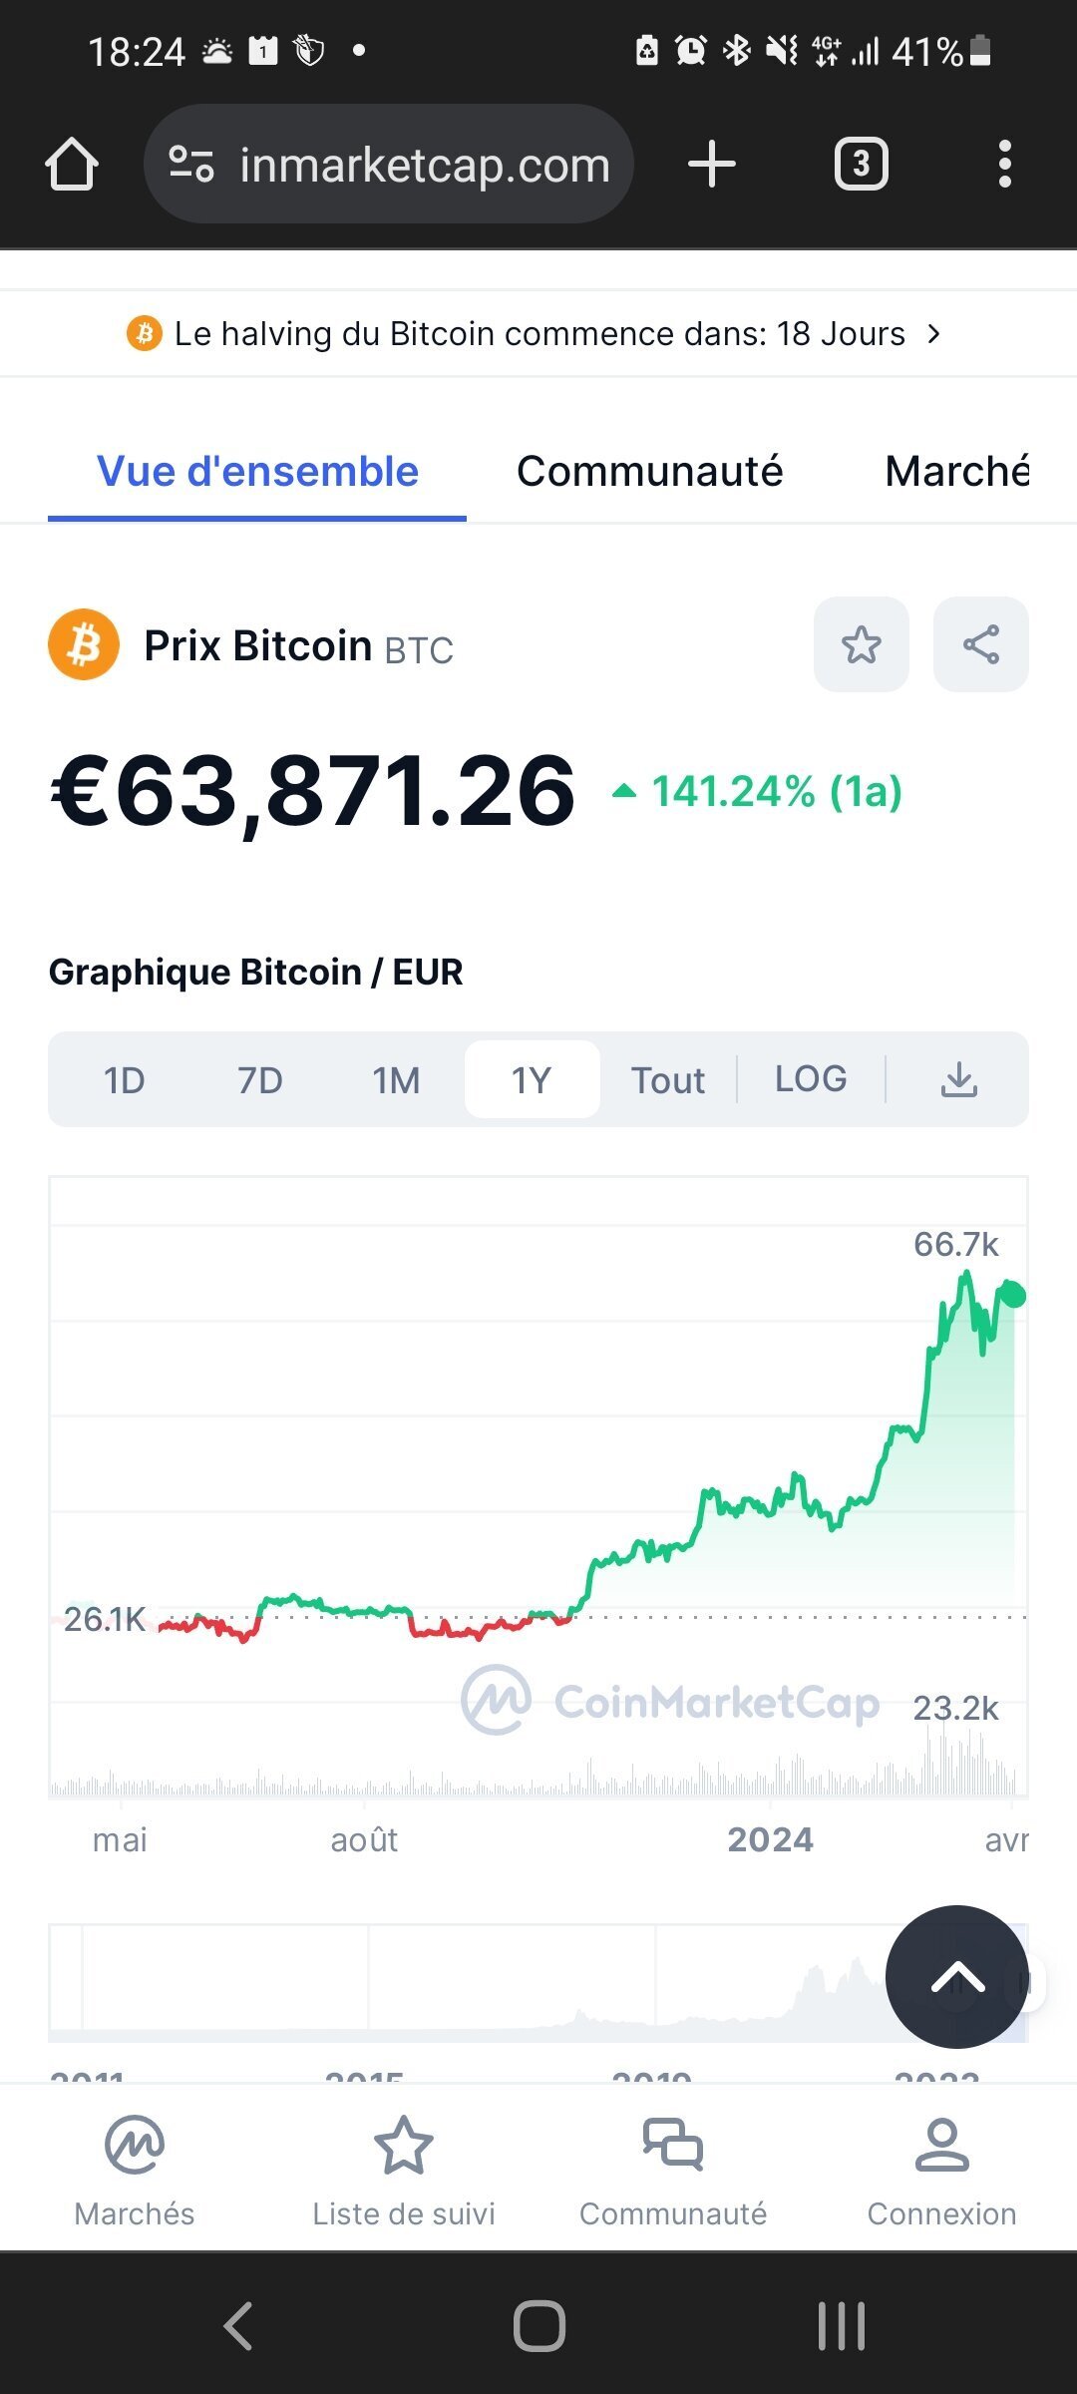Open the tab switcher showing 3 tabs
The width and height of the screenshot is (1077, 2394).
[x=861, y=164]
